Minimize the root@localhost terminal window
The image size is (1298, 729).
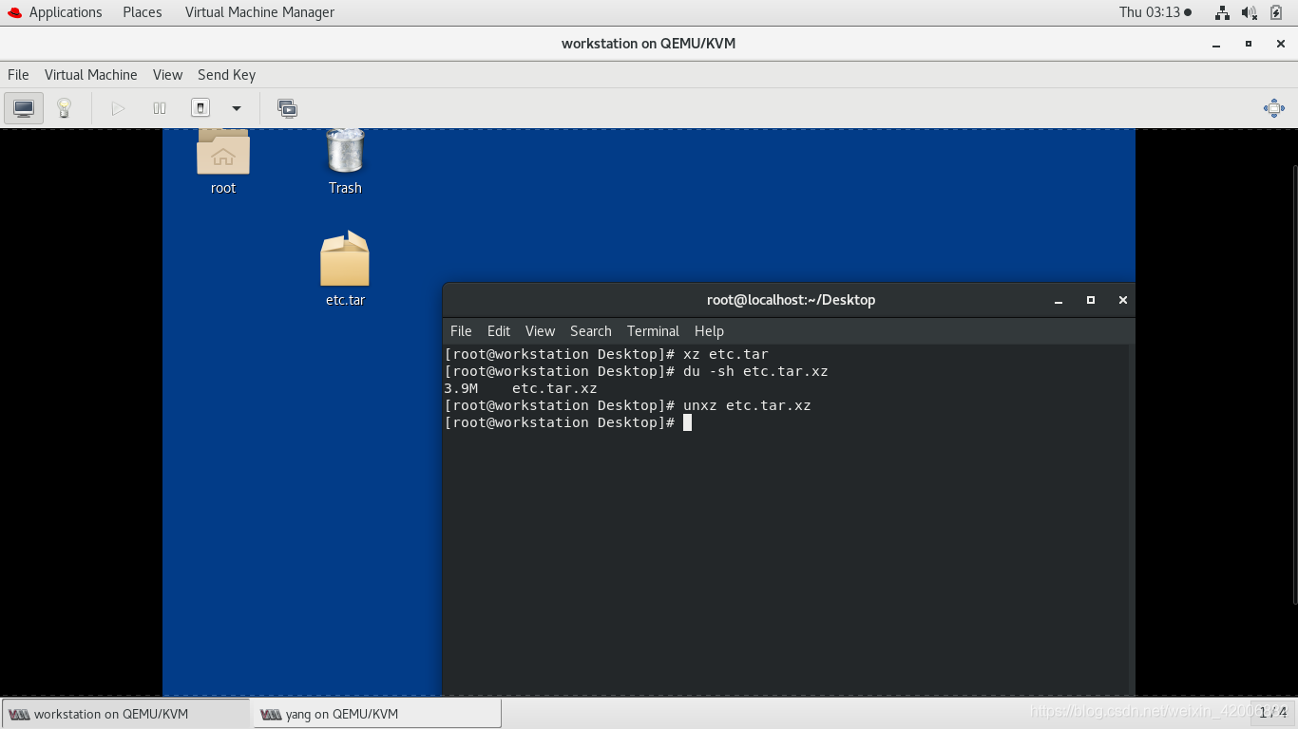[x=1059, y=300]
